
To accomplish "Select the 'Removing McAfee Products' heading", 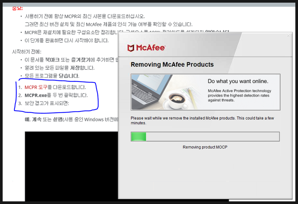I will pos(172,64).
